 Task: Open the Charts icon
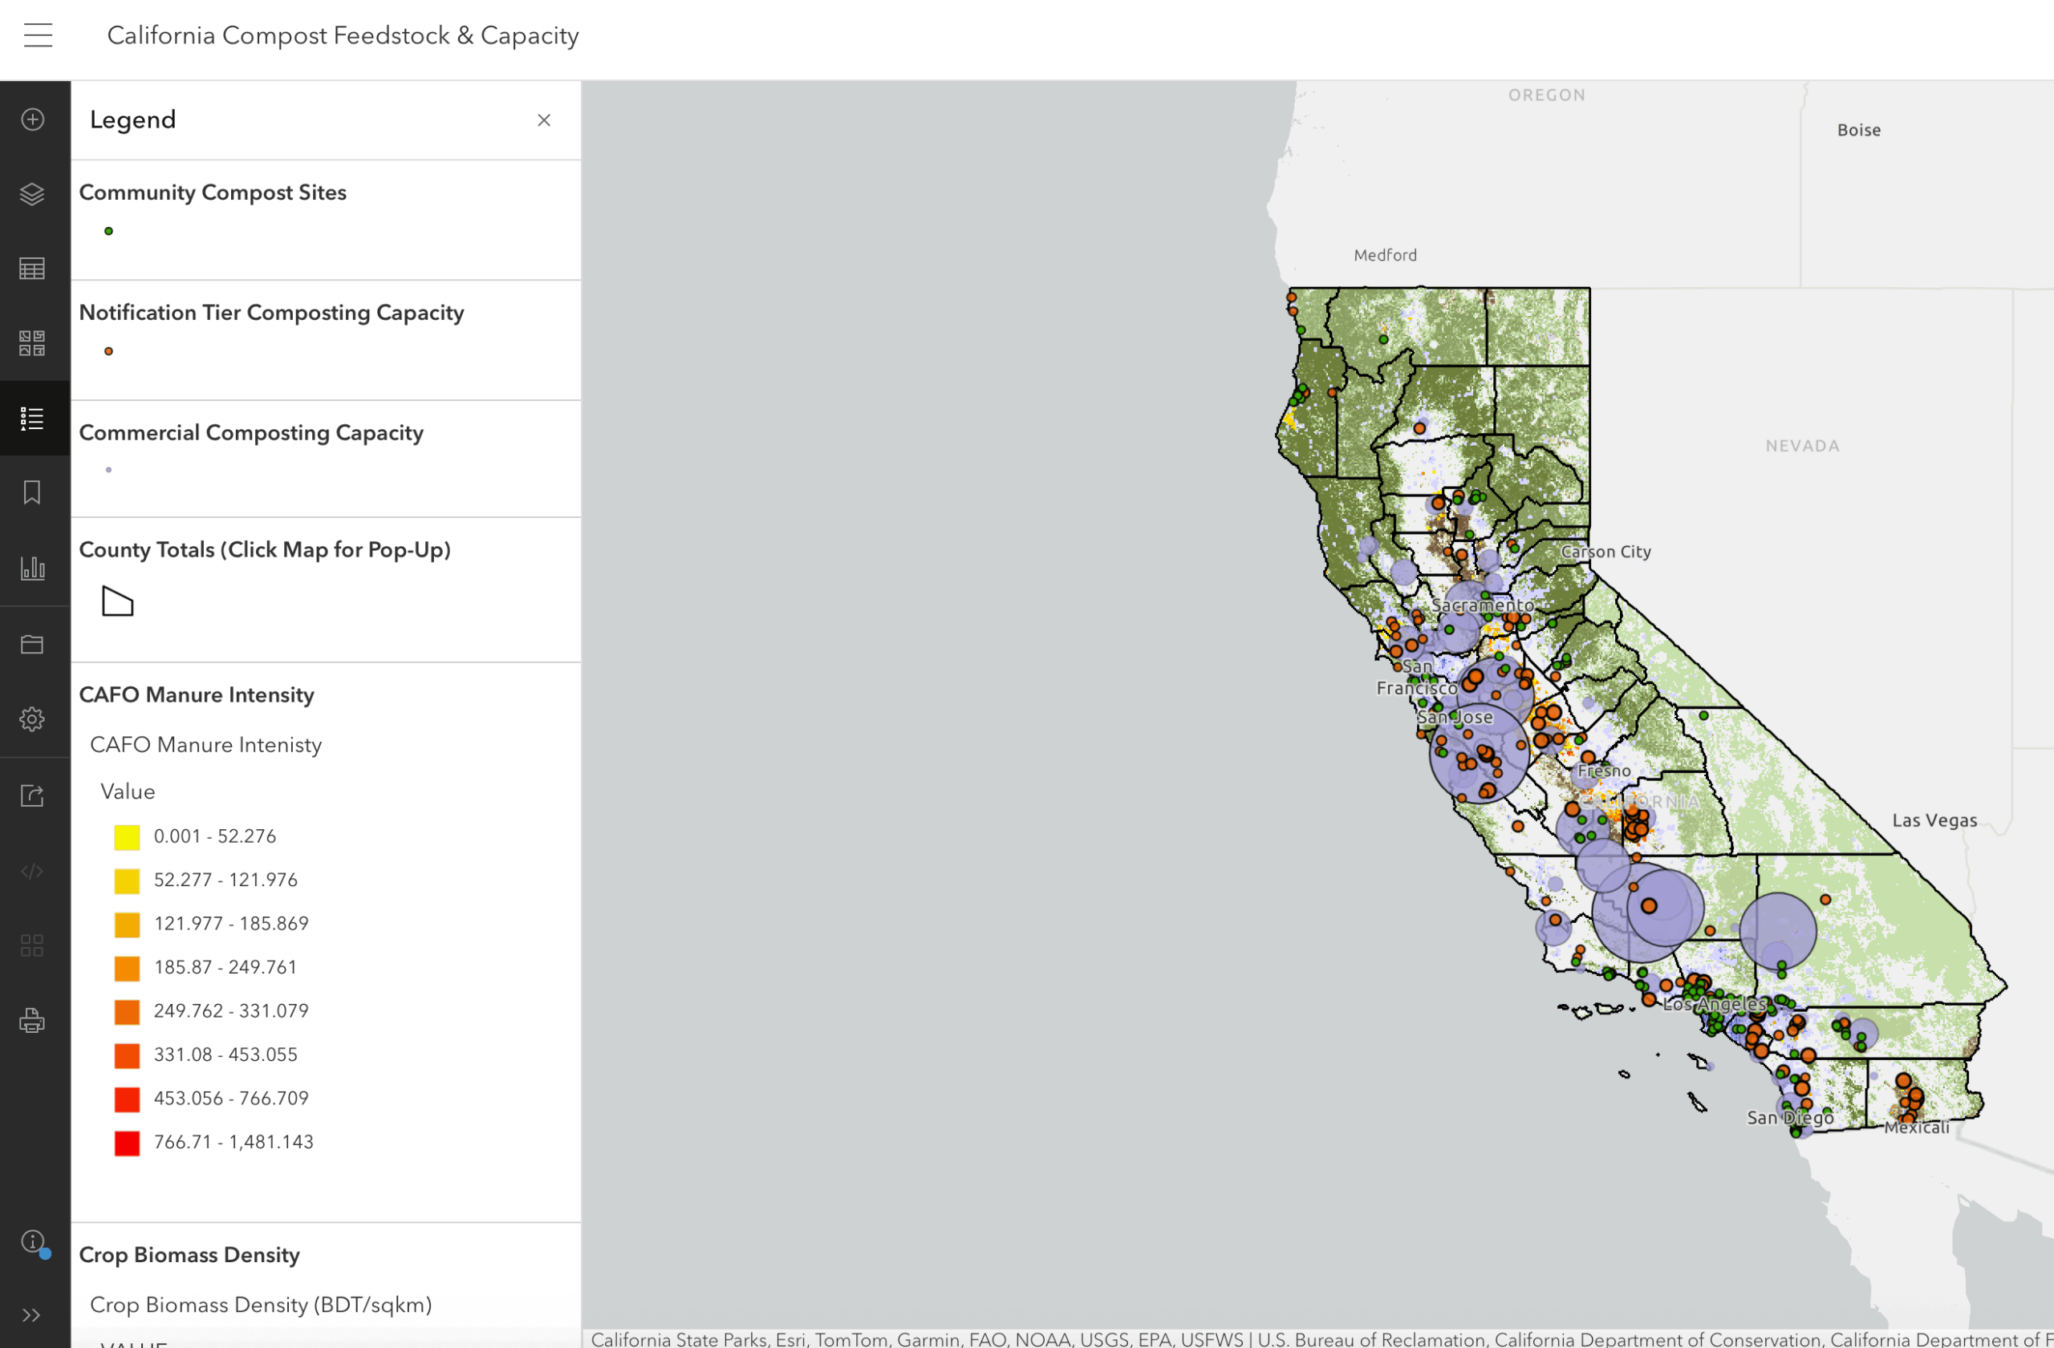click(33, 568)
